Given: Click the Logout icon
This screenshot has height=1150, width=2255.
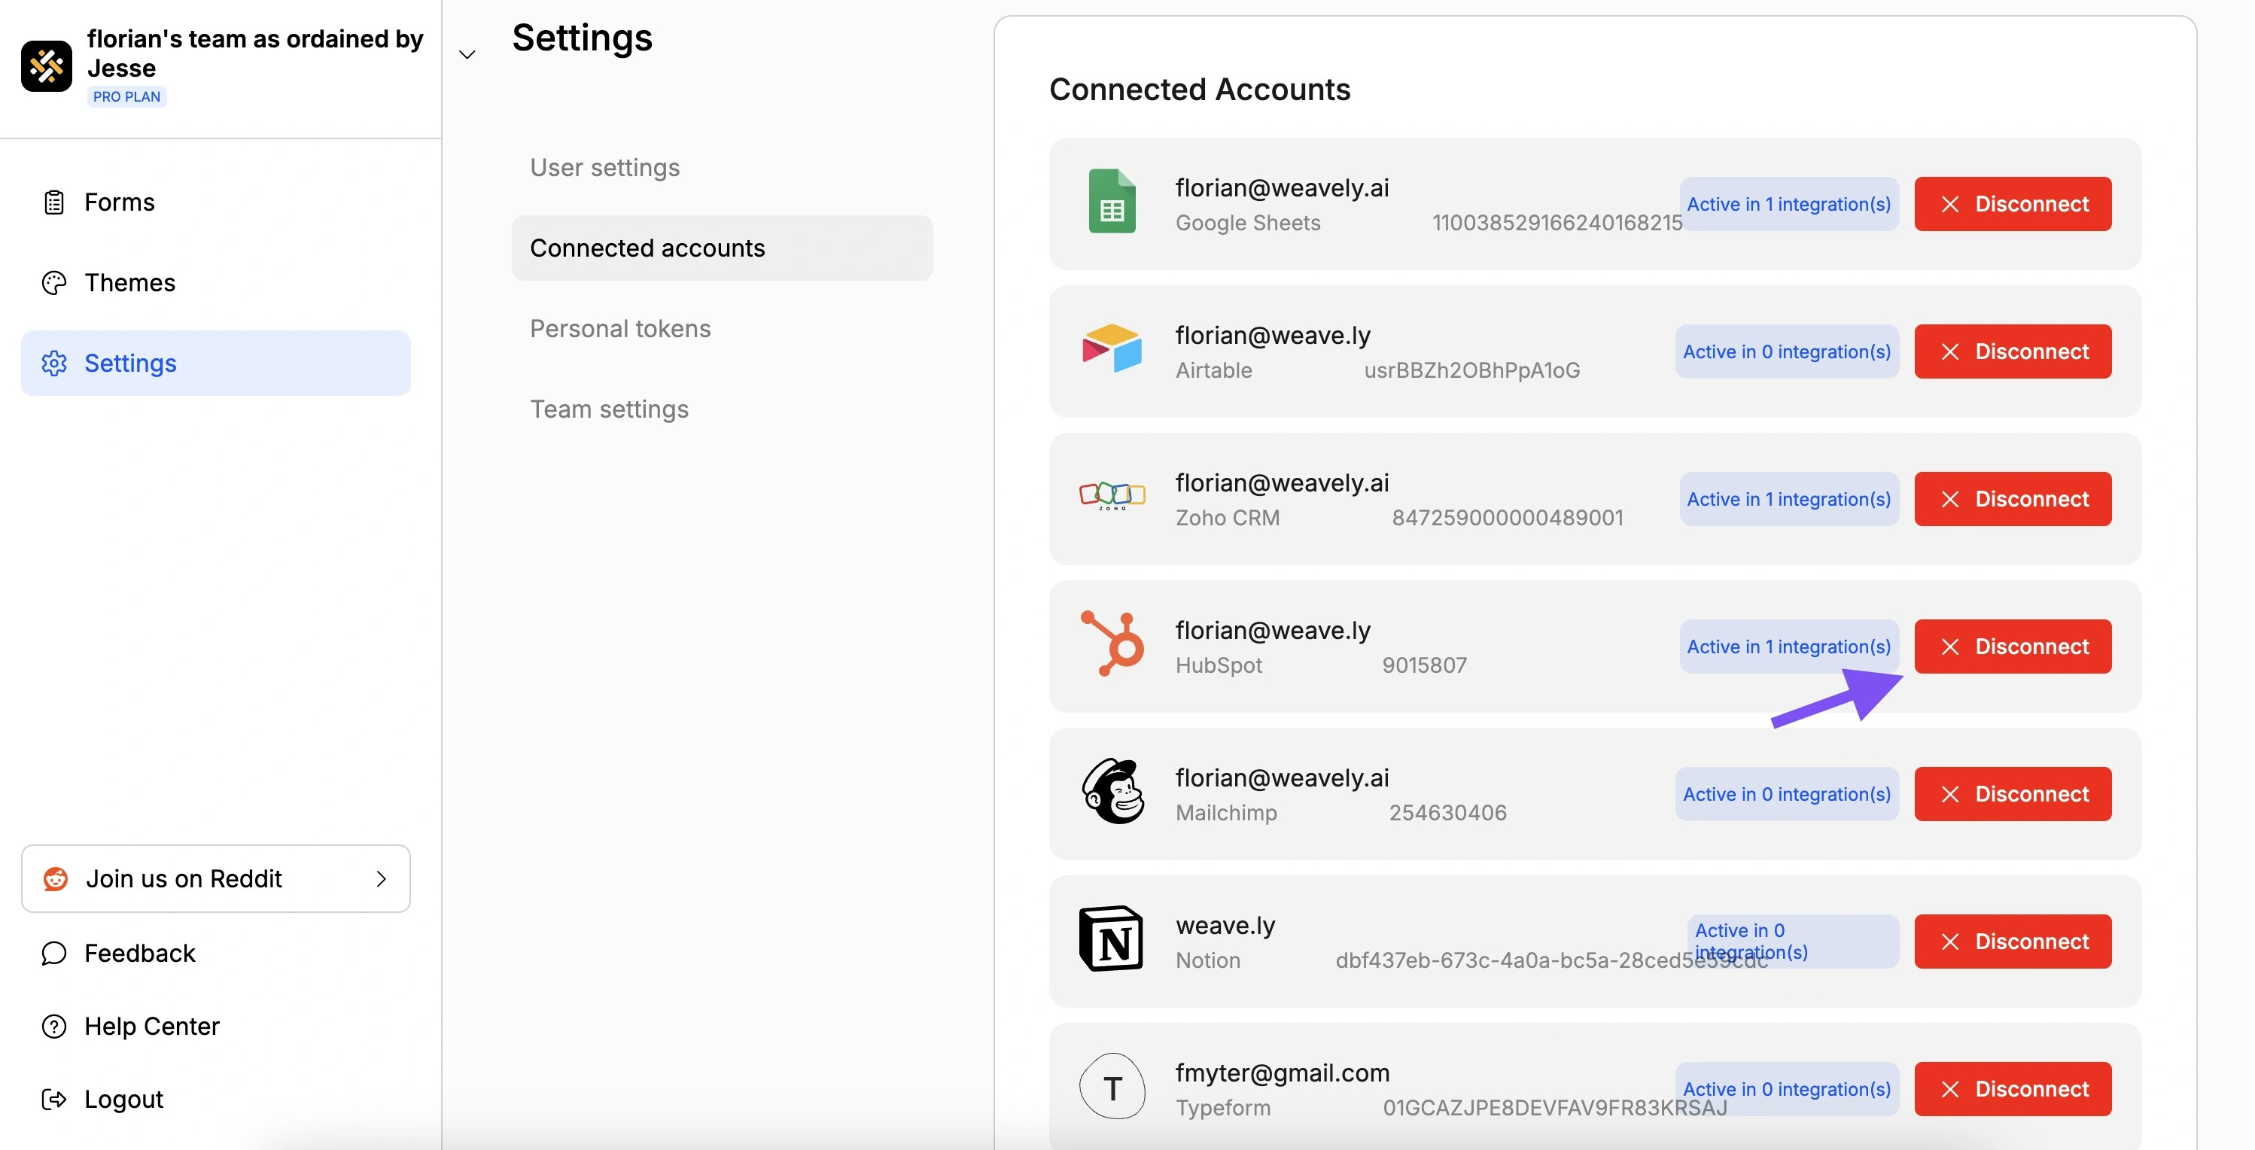Looking at the screenshot, I should tap(53, 1100).
